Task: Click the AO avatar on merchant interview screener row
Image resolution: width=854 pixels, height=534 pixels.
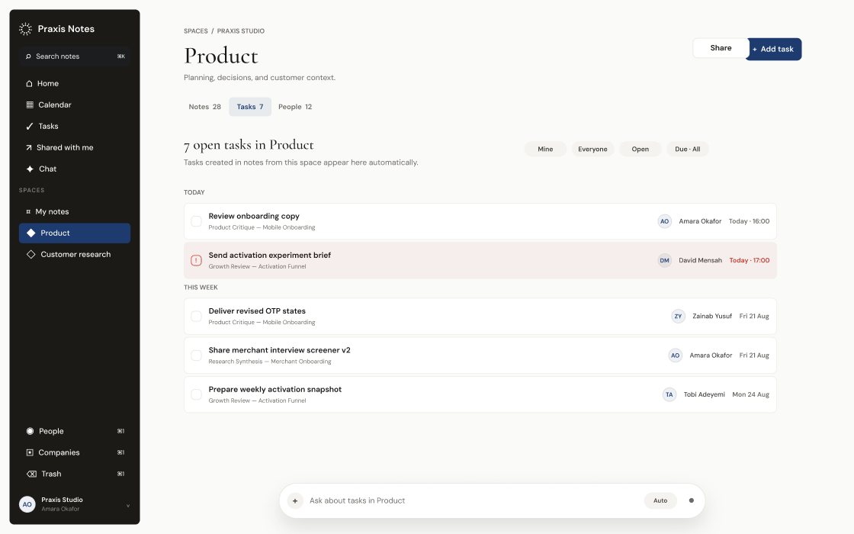Action: (x=676, y=355)
